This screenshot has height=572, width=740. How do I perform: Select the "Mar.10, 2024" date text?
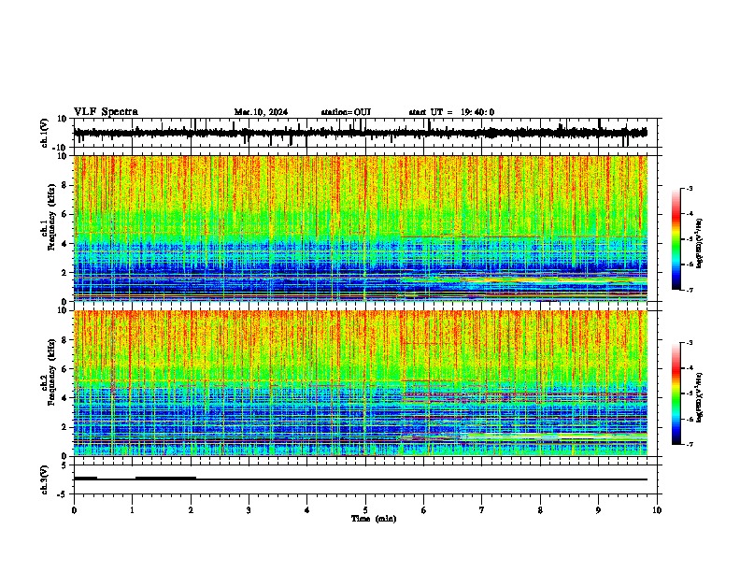[x=261, y=112]
